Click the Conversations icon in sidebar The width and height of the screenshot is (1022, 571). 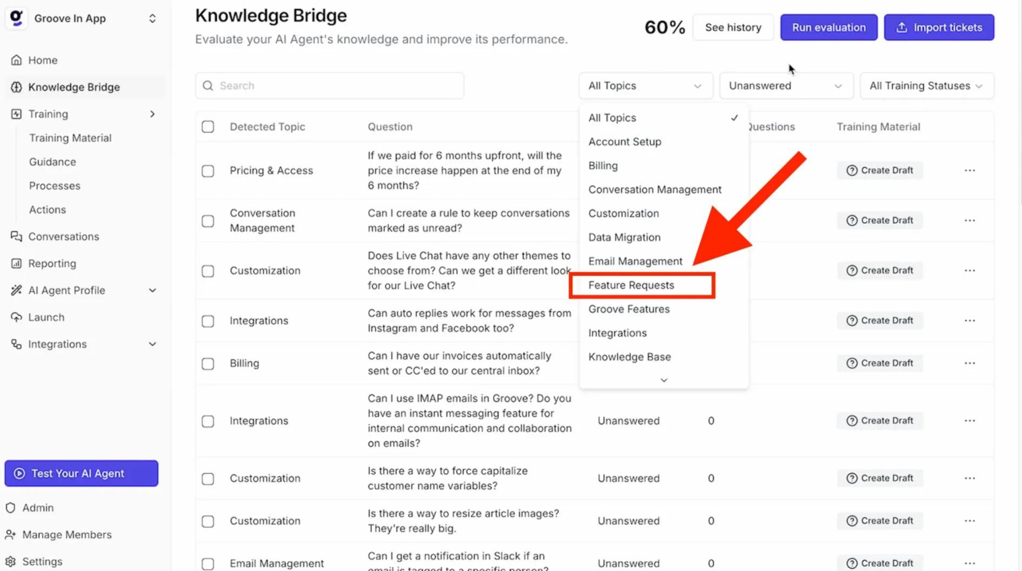click(x=16, y=237)
